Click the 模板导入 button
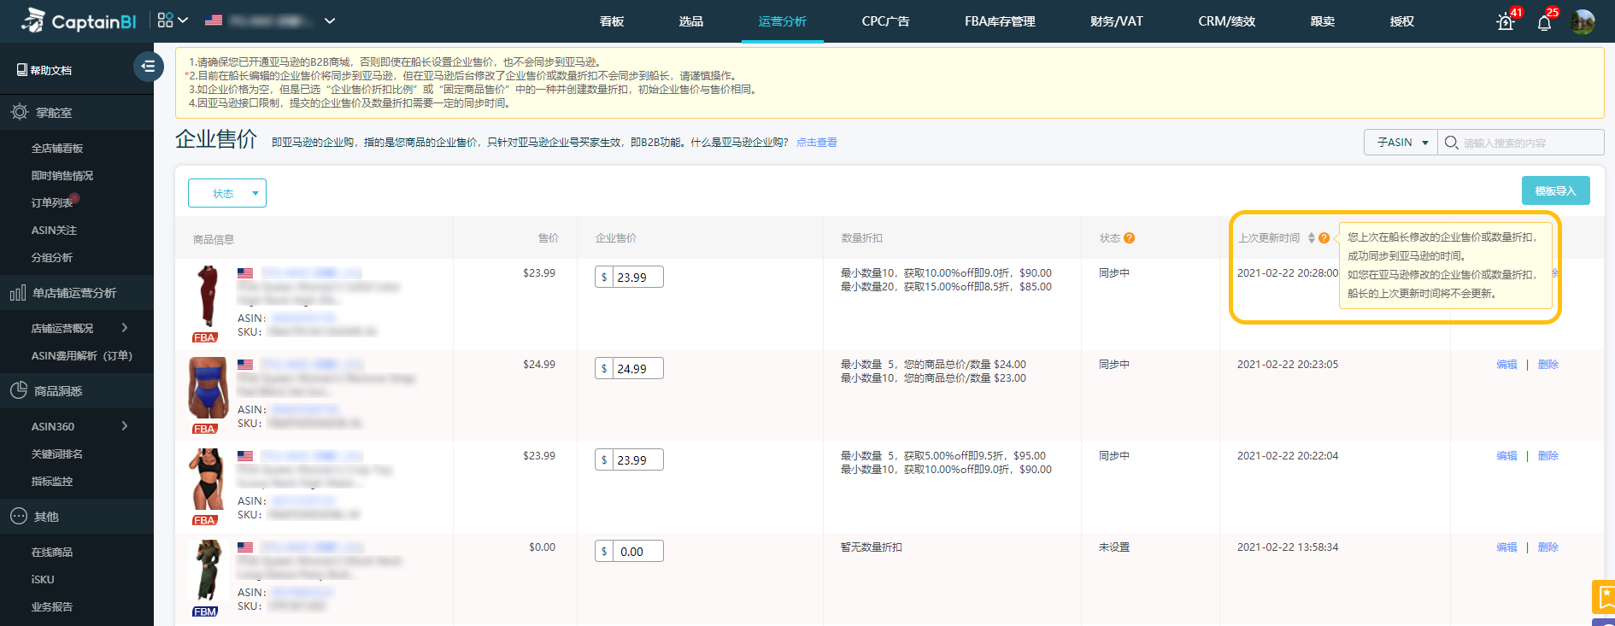 pyautogui.click(x=1555, y=190)
